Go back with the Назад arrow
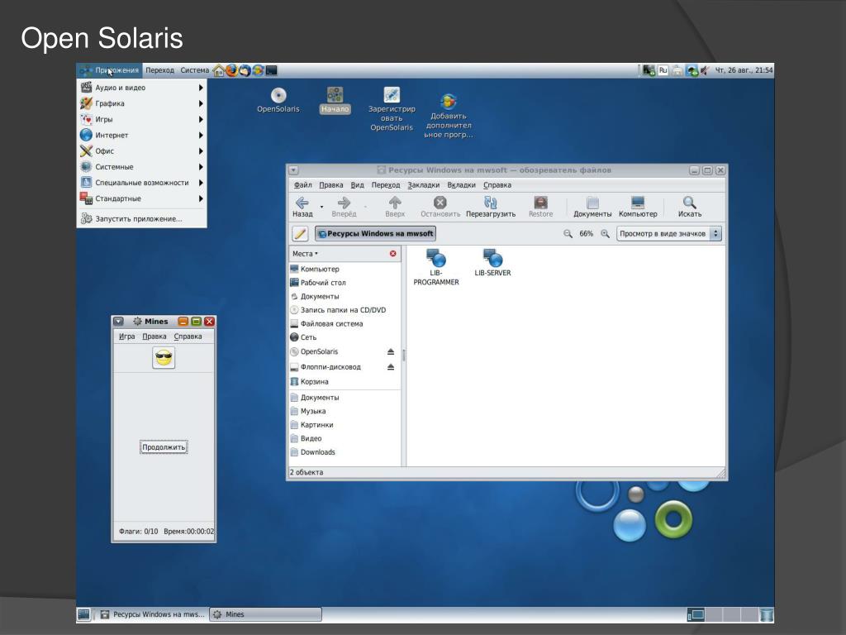Screen dimensions: 846x635 coord(302,207)
